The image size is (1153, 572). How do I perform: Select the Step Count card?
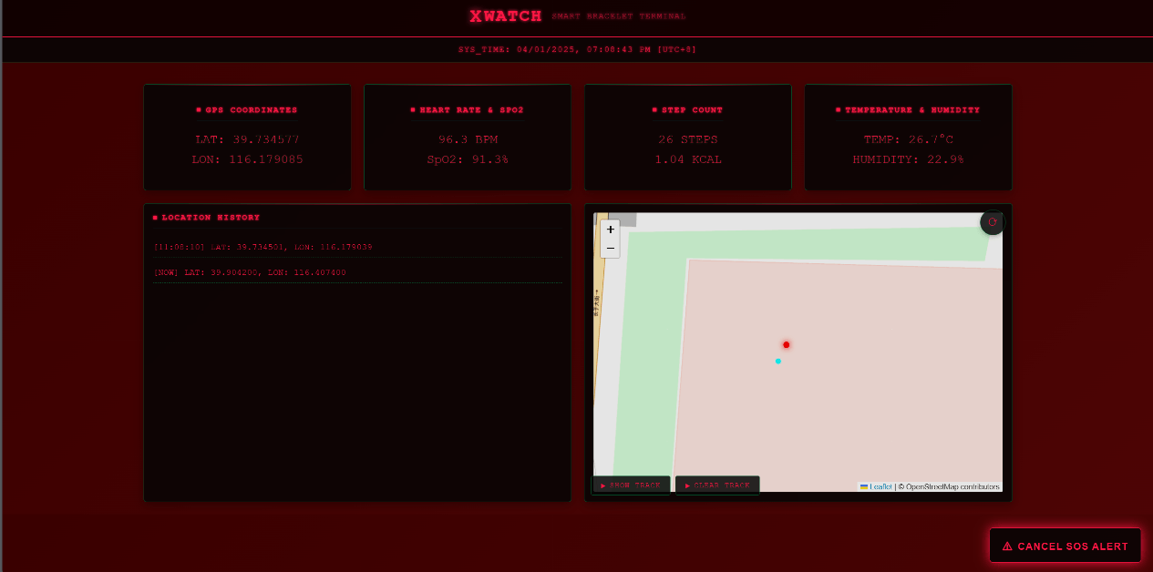[x=688, y=138]
